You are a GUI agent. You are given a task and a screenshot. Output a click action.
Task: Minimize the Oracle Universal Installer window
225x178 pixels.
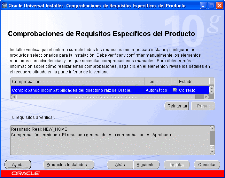(203, 6)
